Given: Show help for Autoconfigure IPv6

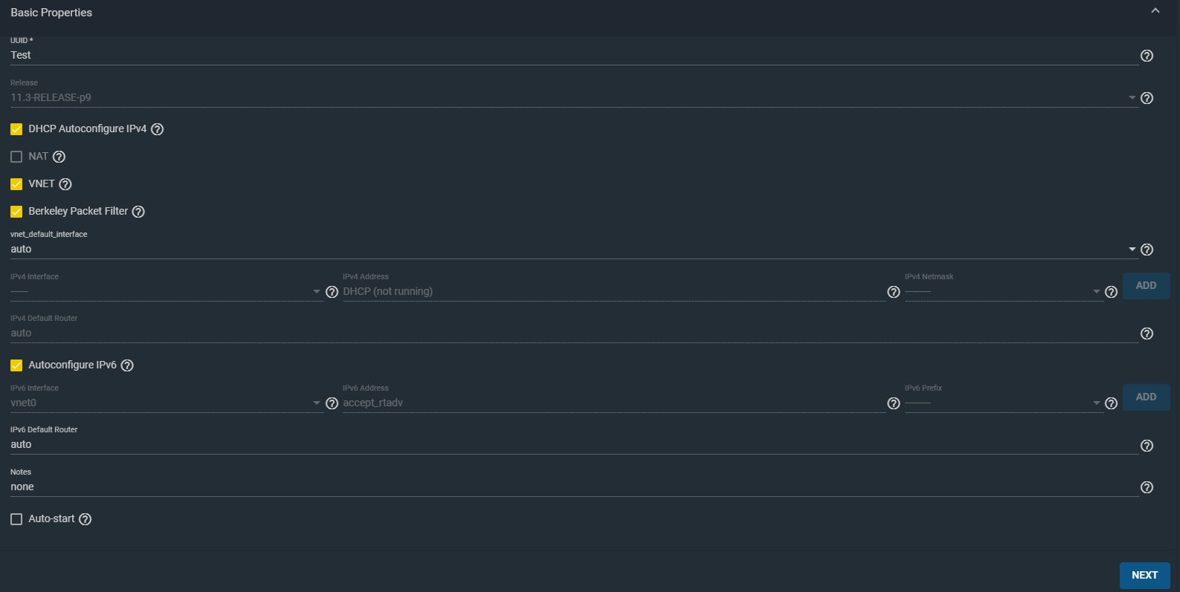Looking at the screenshot, I should (x=127, y=365).
